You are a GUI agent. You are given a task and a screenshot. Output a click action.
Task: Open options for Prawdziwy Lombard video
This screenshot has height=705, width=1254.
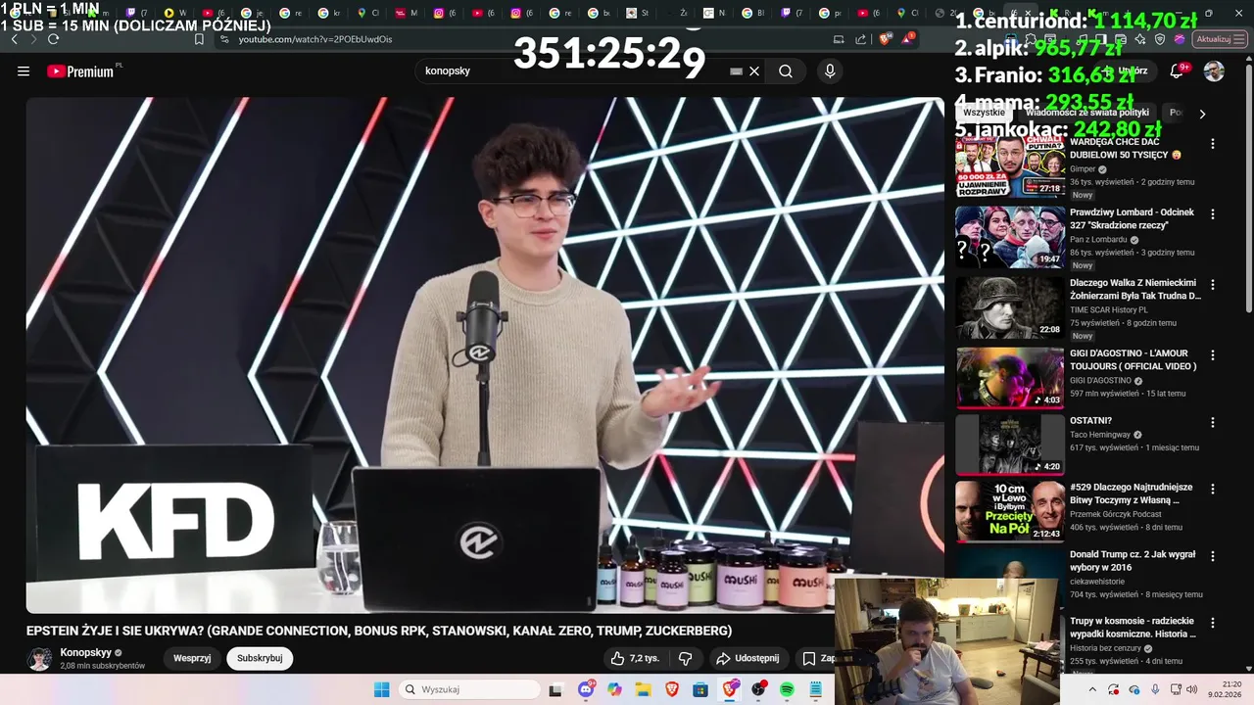tap(1213, 214)
